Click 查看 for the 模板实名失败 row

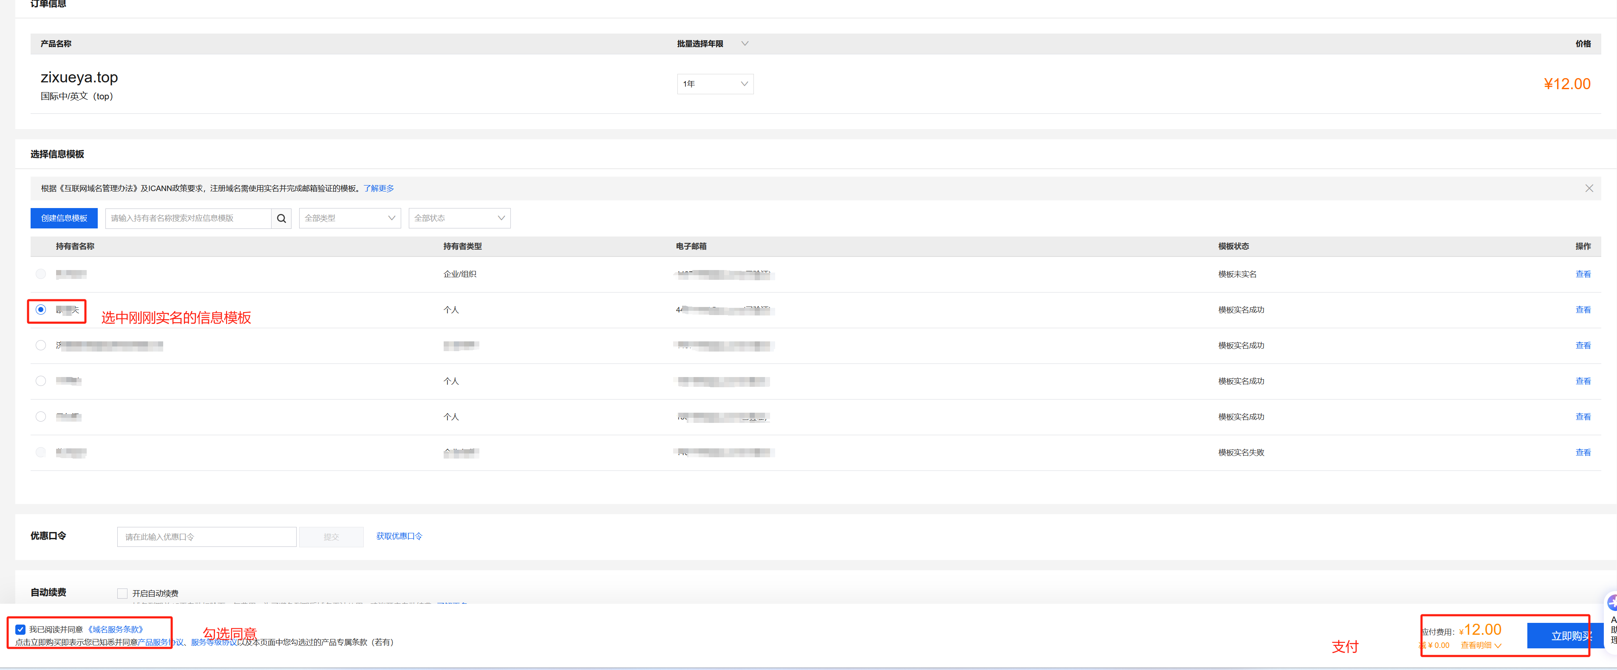pos(1583,452)
